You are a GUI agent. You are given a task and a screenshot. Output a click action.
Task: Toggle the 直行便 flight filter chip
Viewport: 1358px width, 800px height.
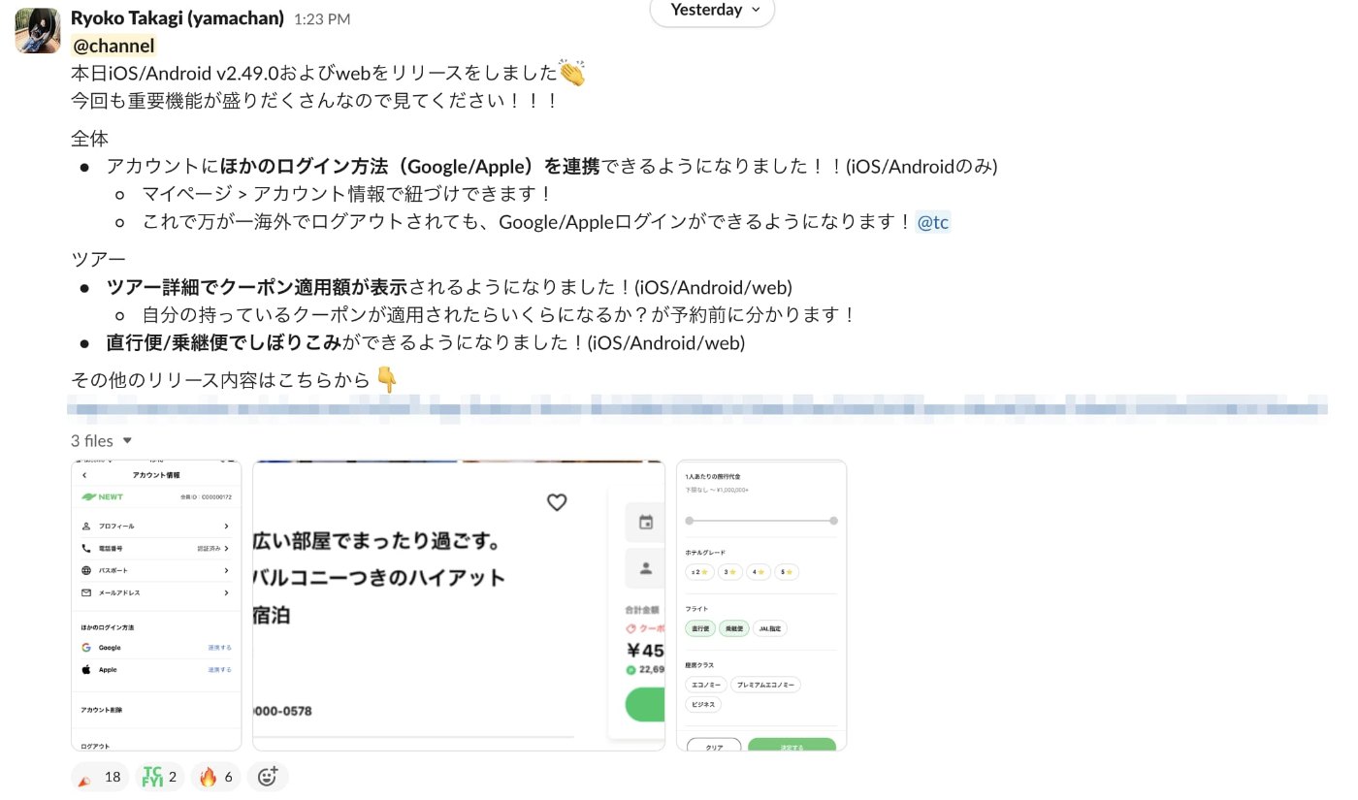click(x=699, y=628)
